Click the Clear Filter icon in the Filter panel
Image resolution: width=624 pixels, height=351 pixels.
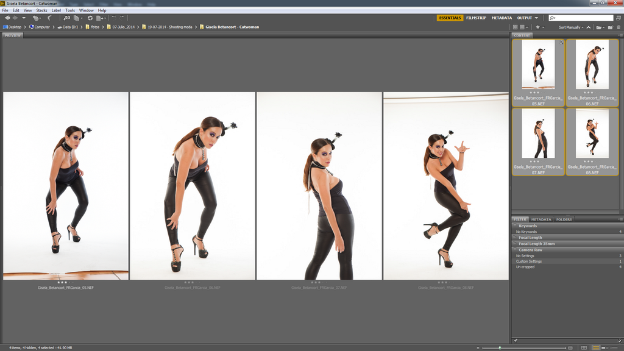[x=619, y=340]
